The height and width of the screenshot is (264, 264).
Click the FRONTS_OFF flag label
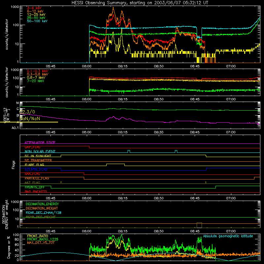[35, 187]
